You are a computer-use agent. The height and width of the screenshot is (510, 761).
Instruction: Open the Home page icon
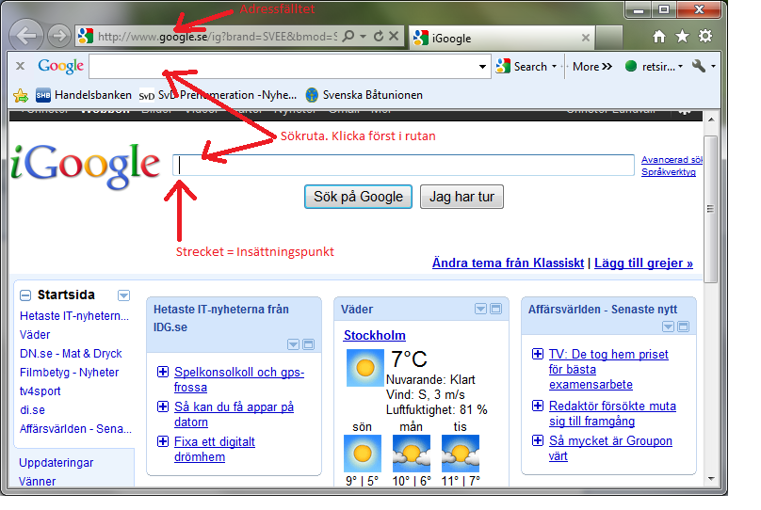(x=659, y=37)
